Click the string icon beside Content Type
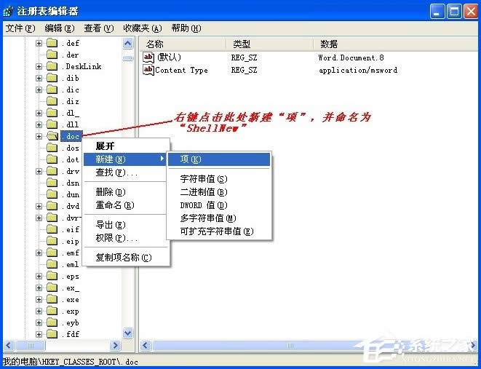The width and height of the screenshot is (481, 369). (x=148, y=71)
